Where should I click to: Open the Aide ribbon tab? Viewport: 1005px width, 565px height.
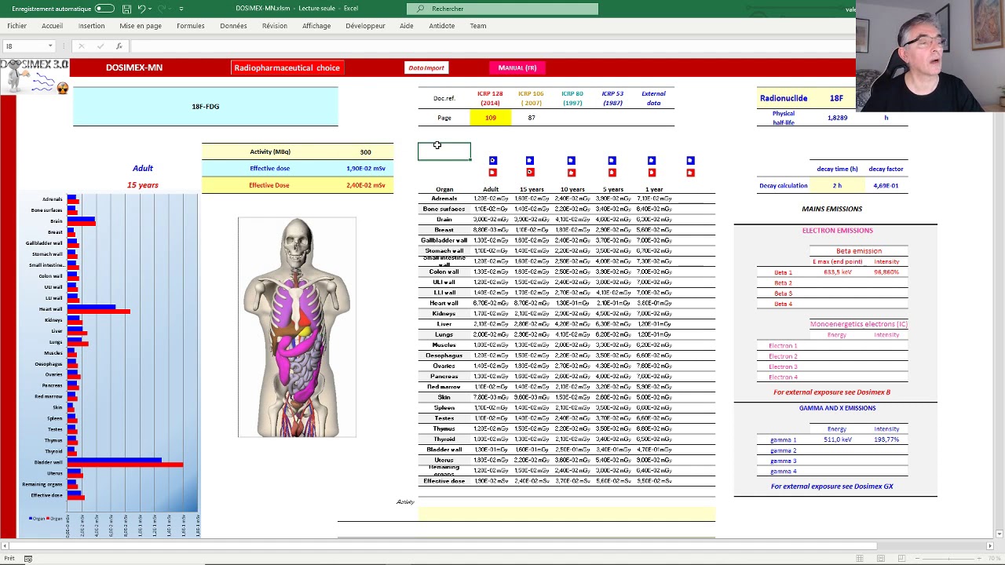click(x=406, y=26)
